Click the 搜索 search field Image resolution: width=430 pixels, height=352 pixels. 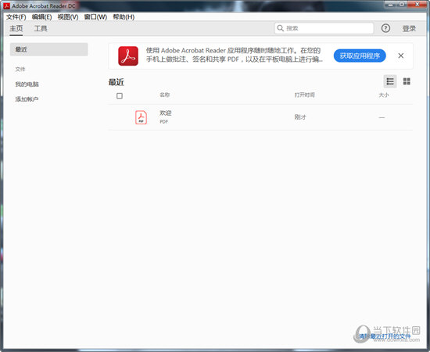pos(324,28)
